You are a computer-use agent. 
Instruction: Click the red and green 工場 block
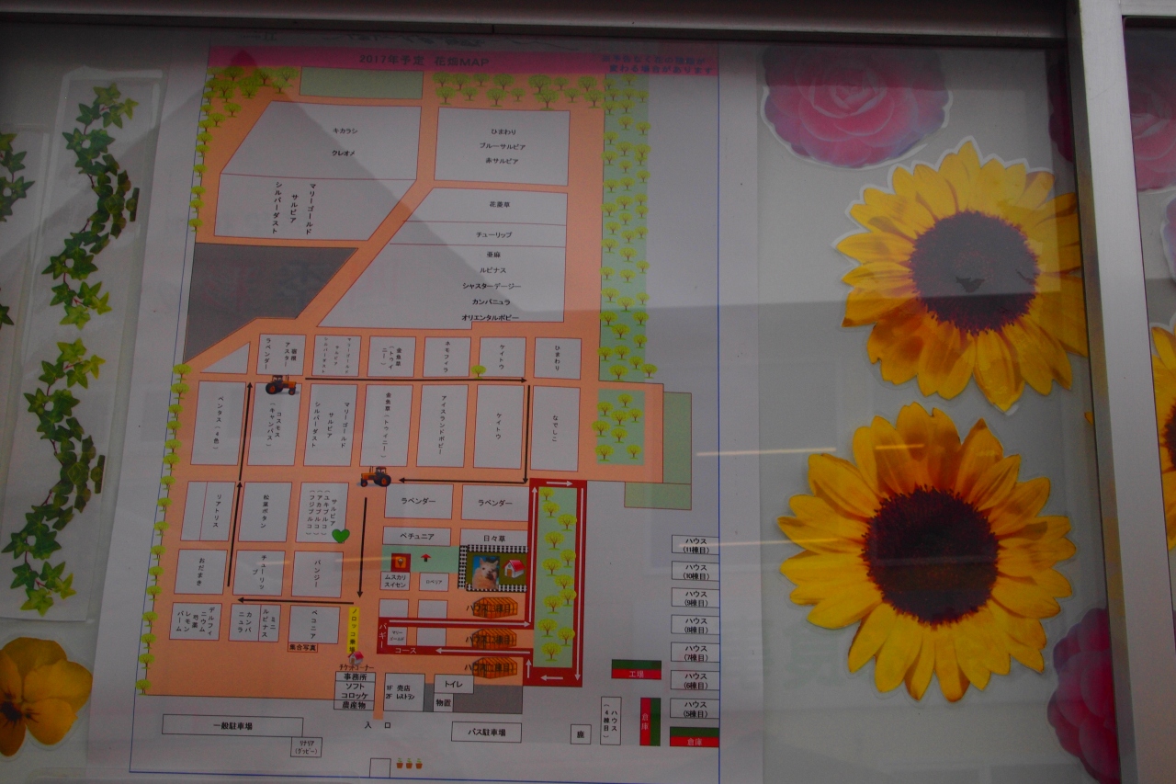pos(636,669)
